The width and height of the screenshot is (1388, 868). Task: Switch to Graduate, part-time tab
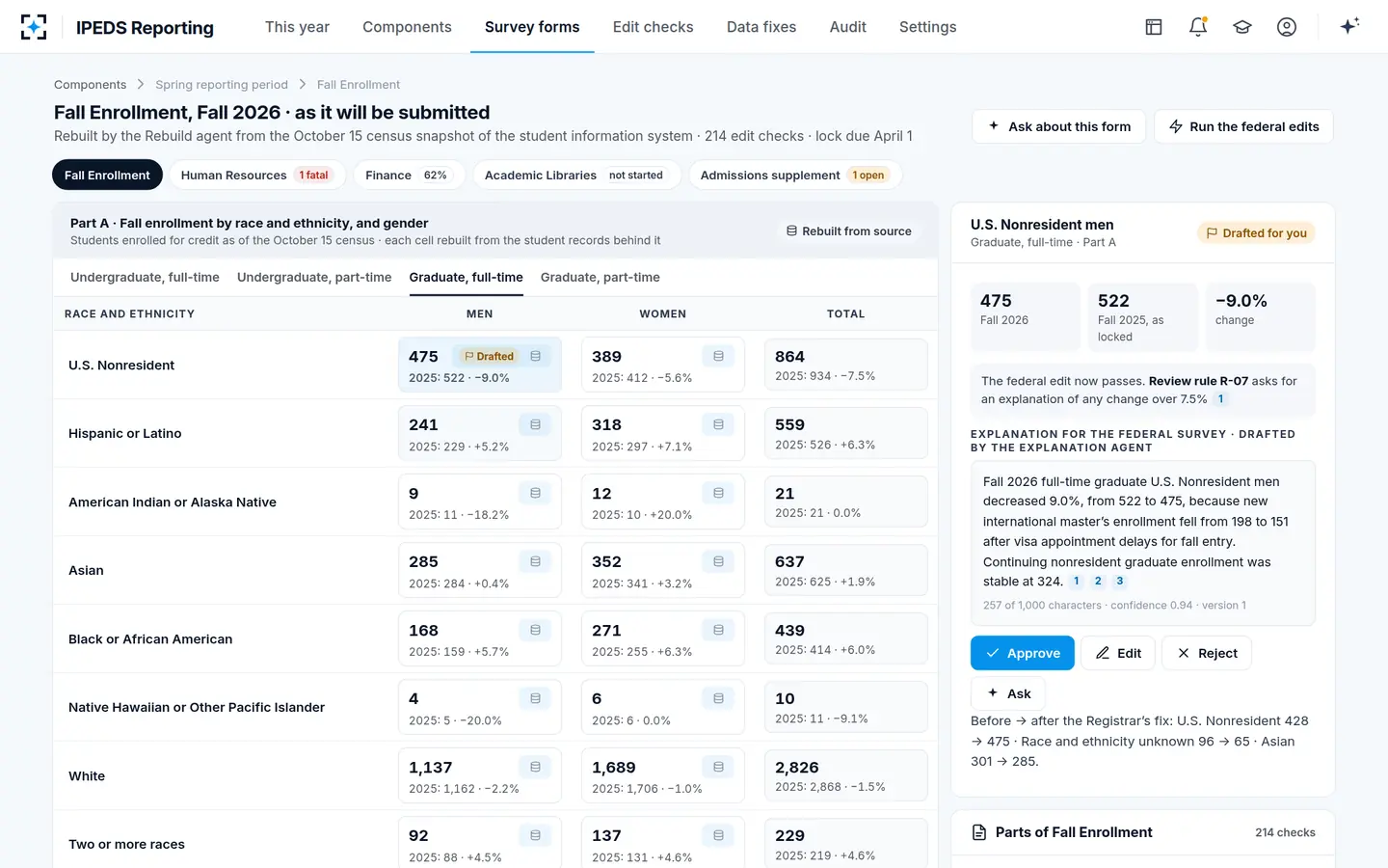(x=600, y=277)
